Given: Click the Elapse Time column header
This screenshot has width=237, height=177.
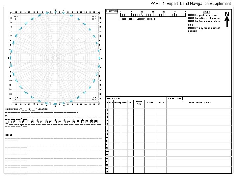Looking at the screenshot, I should (x=139, y=103).
